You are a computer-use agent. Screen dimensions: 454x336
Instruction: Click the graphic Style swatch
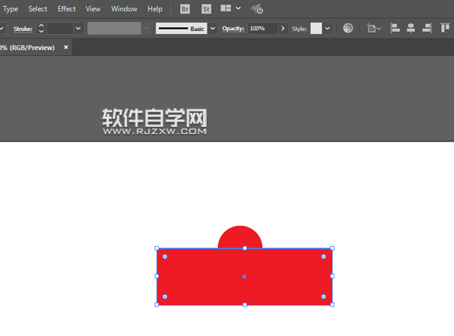click(316, 29)
